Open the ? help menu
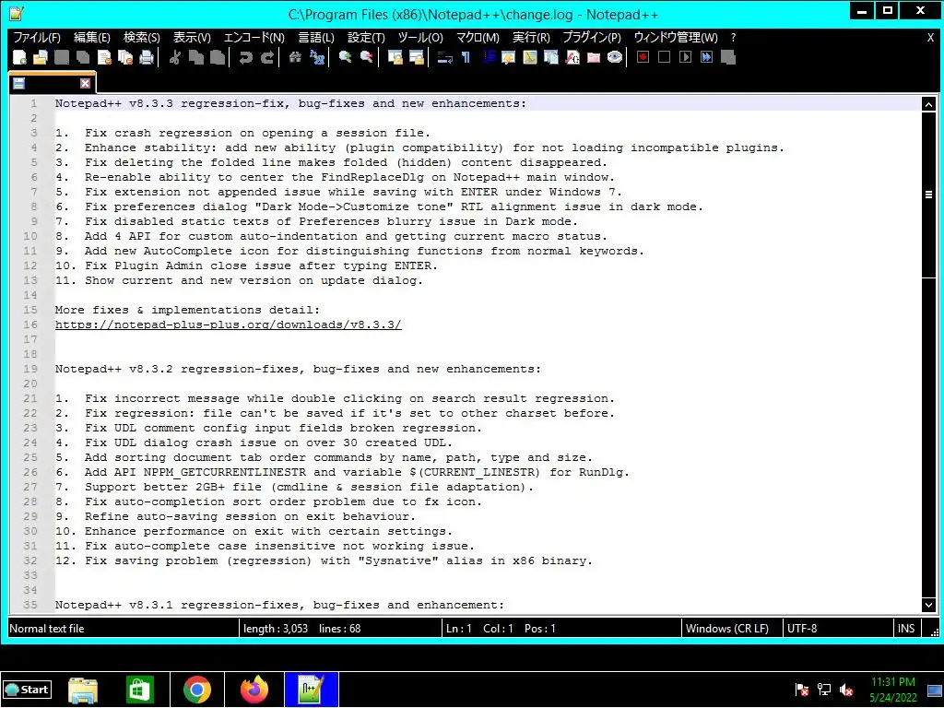The height and width of the screenshot is (708, 944). [733, 37]
